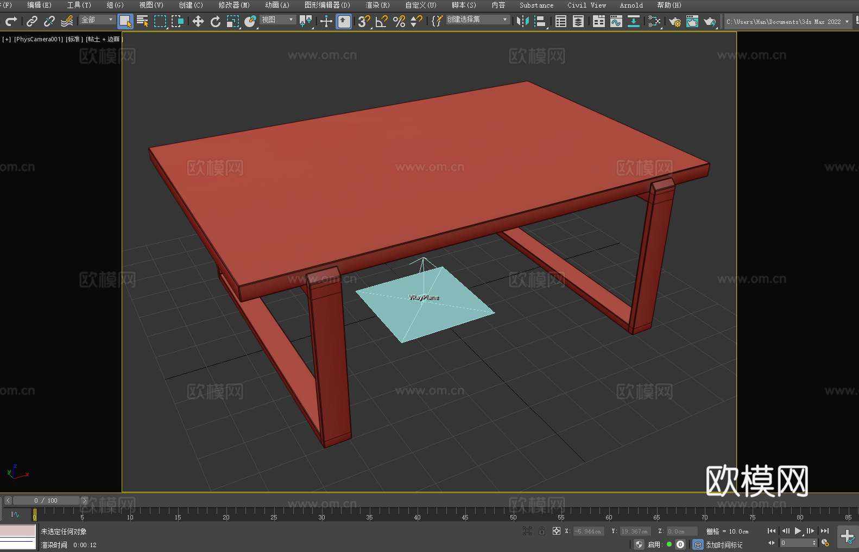This screenshot has width=859, height=552.
Task: Click the Use Pivot Point Center icon
Action: pyautogui.click(x=306, y=21)
